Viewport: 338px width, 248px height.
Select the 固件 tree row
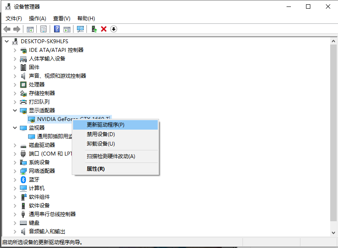pyautogui.click(x=34, y=67)
